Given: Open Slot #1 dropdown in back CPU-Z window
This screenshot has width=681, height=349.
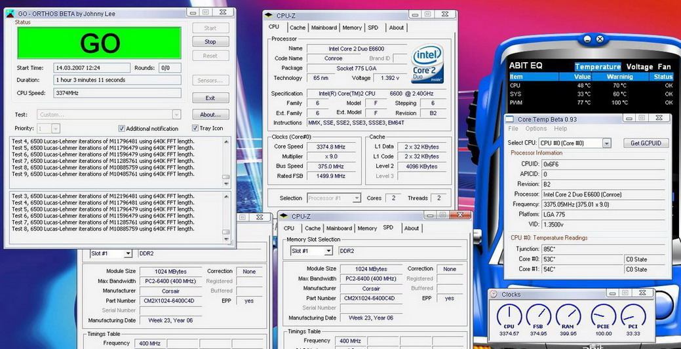Looking at the screenshot, I should pyautogui.click(x=128, y=253).
